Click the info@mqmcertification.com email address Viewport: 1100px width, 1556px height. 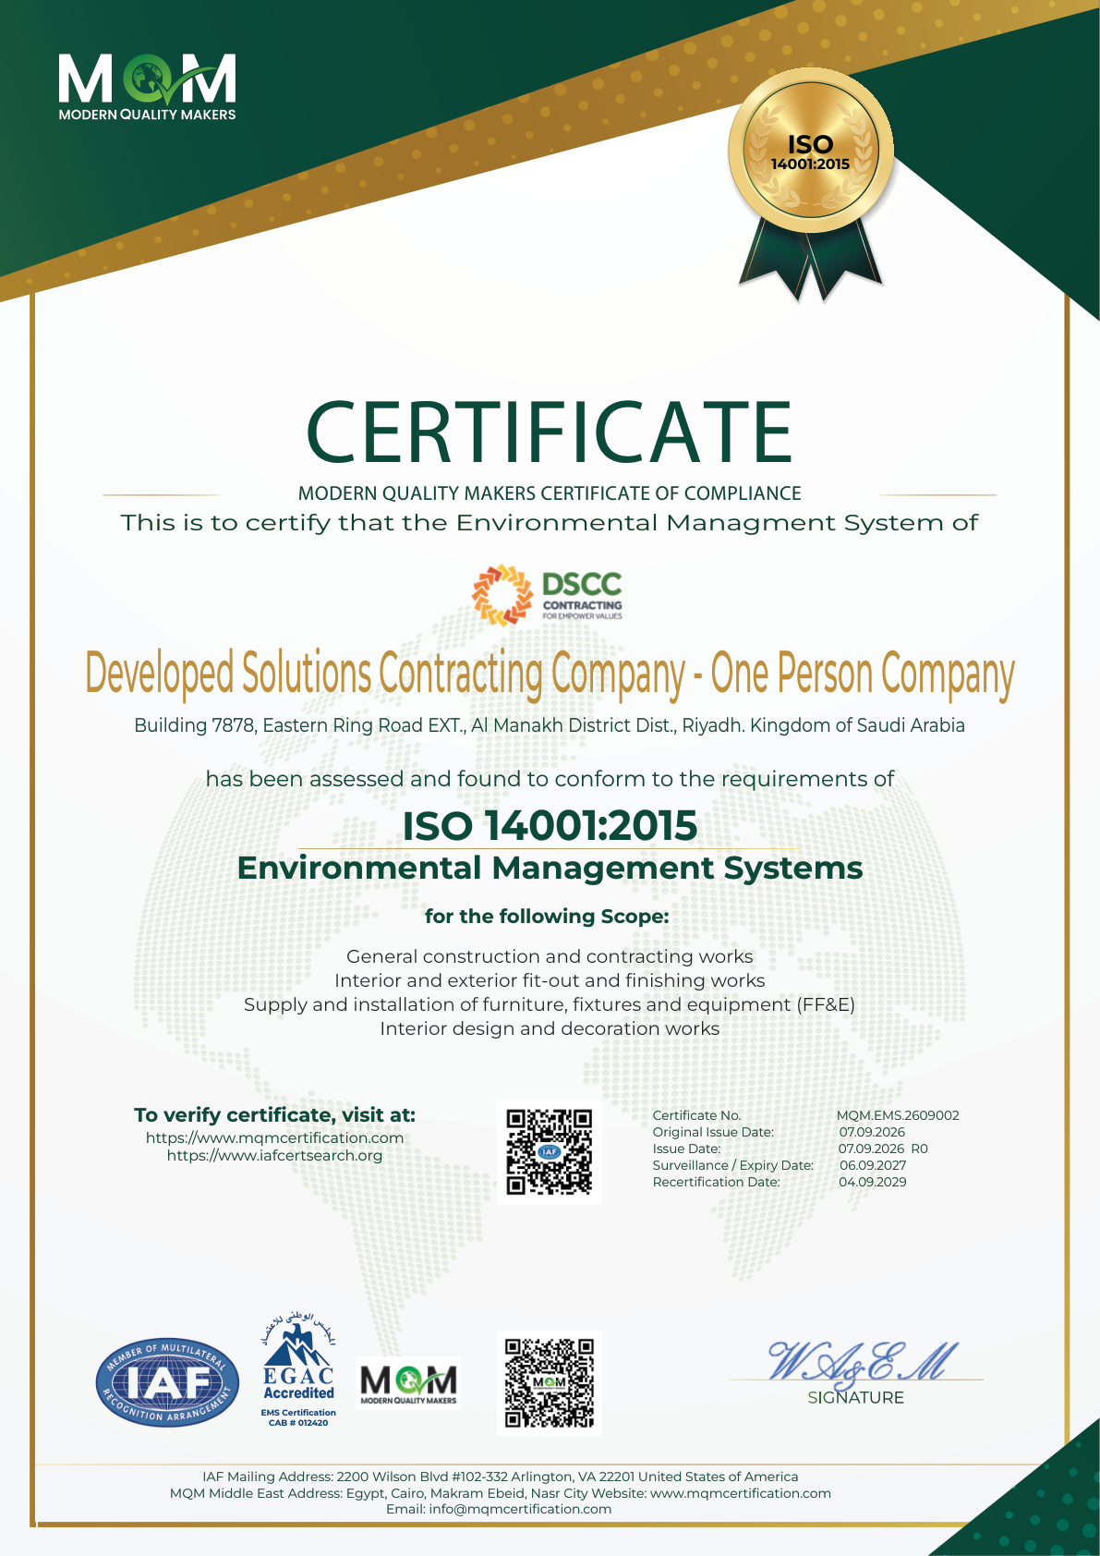[x=520, y=1509]
